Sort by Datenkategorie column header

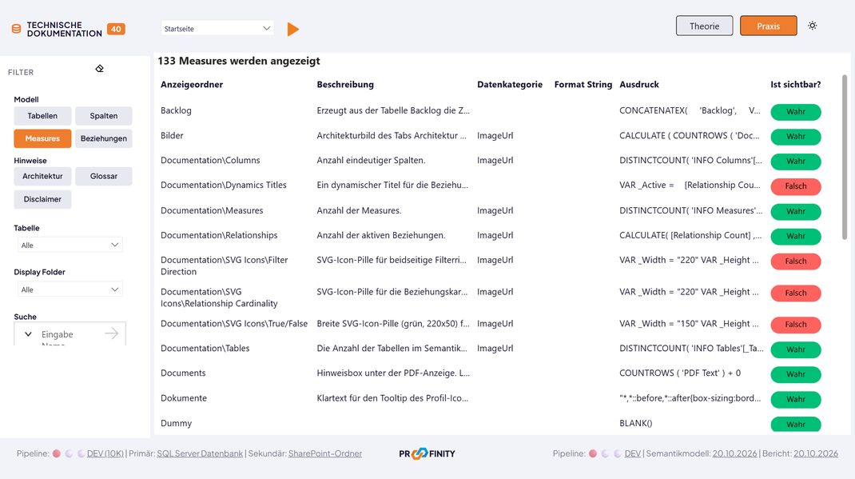point(510,85)
